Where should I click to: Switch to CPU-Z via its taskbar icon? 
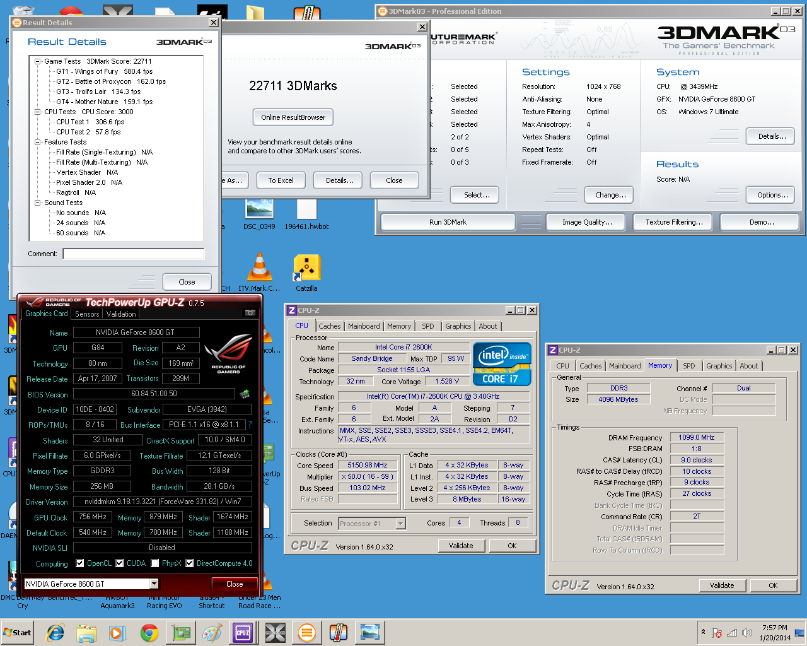point(243,632)
